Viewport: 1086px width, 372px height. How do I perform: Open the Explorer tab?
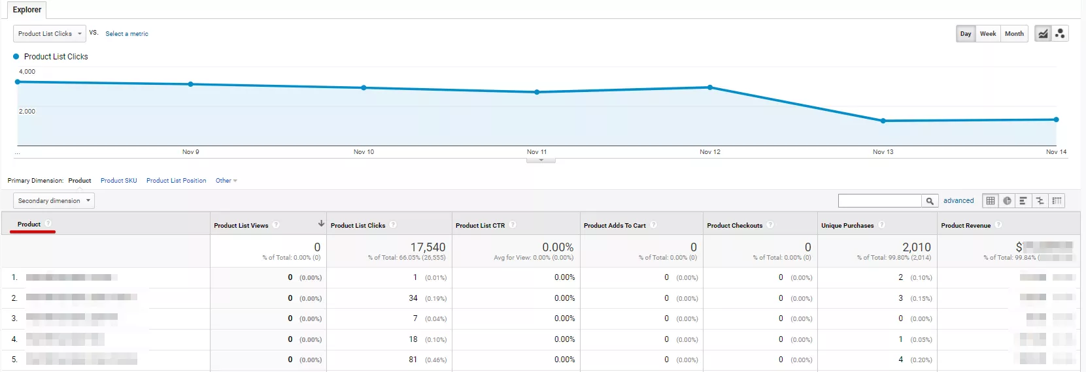click(x=27, y=10)
